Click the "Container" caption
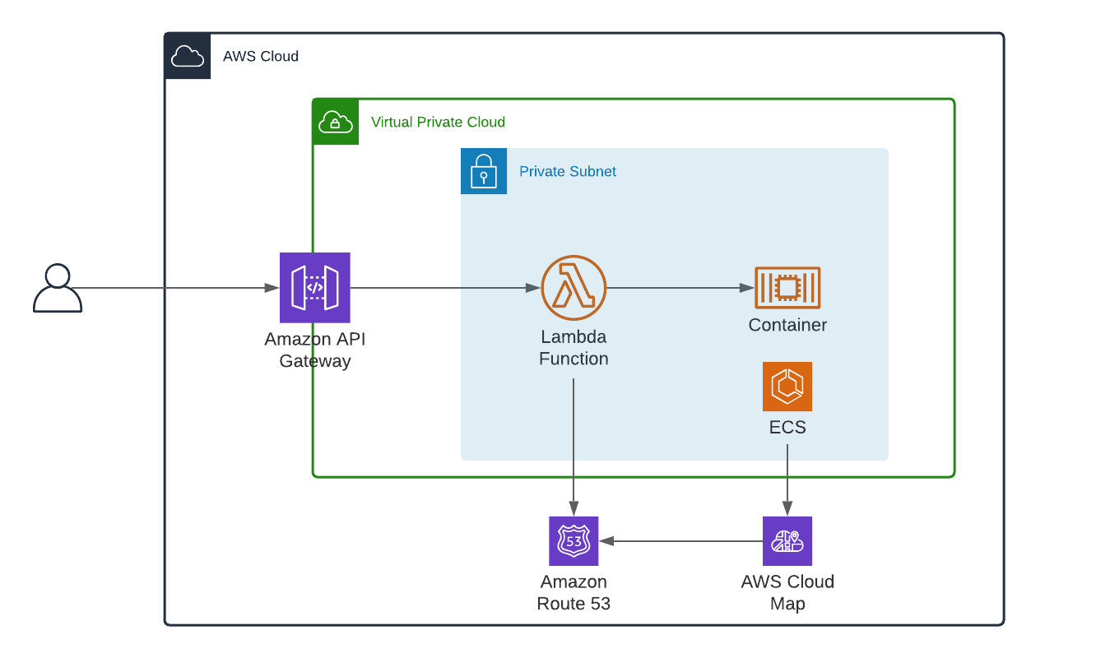This screenshot has width=1096, height=658. click(787, 325)
